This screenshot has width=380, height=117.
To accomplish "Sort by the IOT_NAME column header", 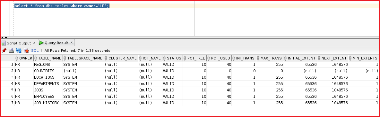I will (150, 58).
